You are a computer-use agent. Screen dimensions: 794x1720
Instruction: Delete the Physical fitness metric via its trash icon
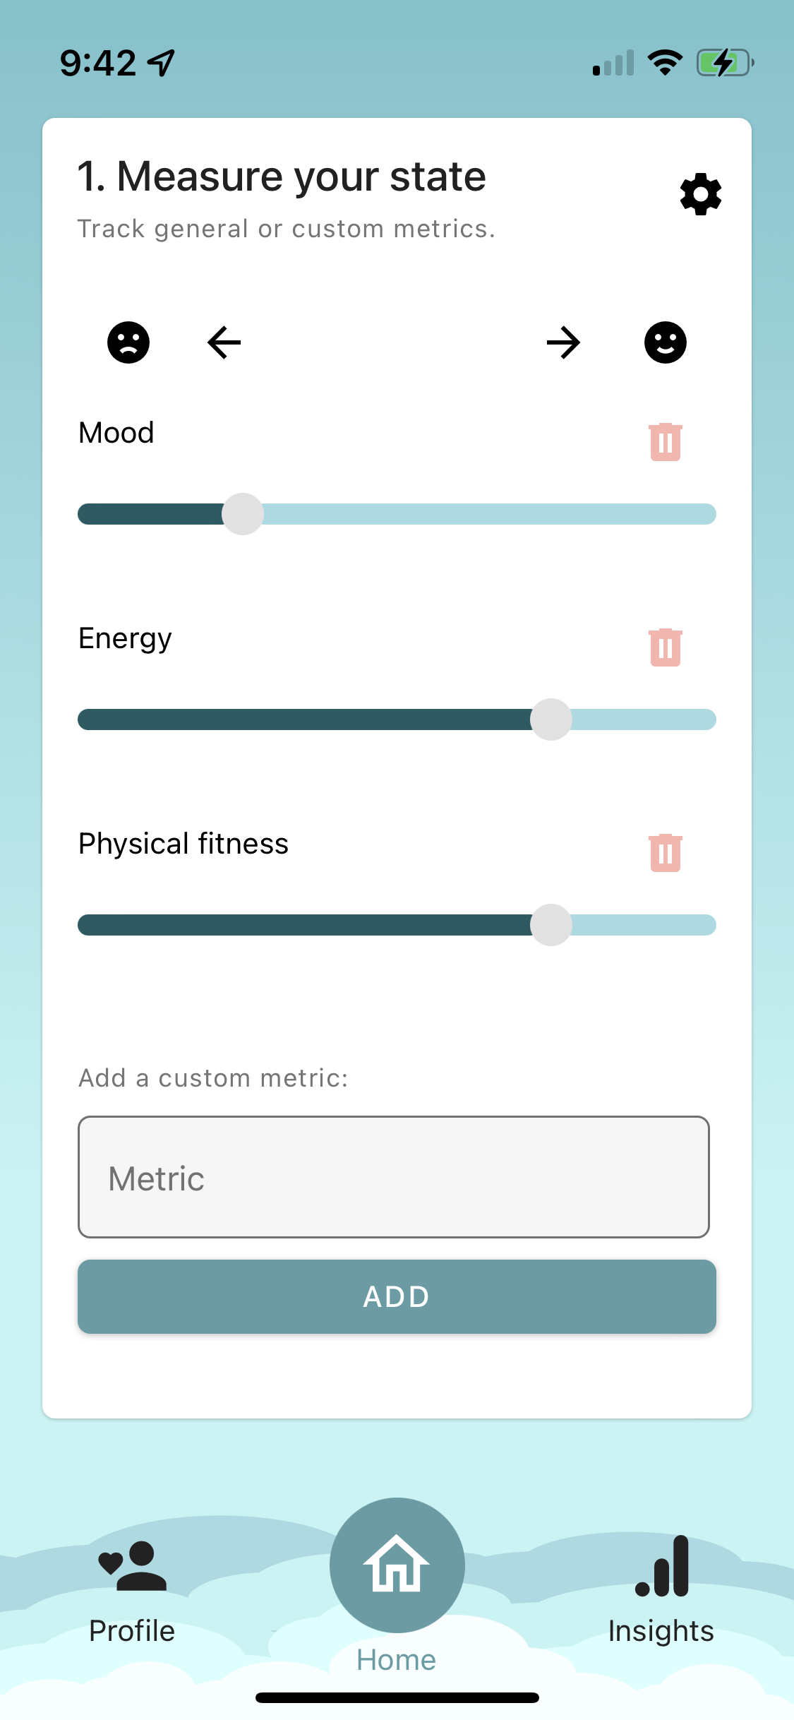pos(666,853)
